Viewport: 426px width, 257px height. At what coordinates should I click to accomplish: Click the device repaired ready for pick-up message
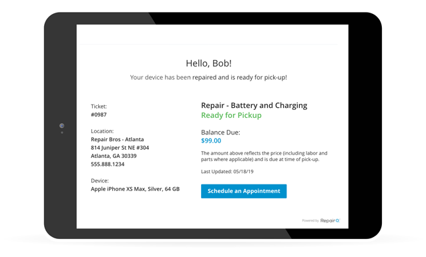(x=208, y=77)
